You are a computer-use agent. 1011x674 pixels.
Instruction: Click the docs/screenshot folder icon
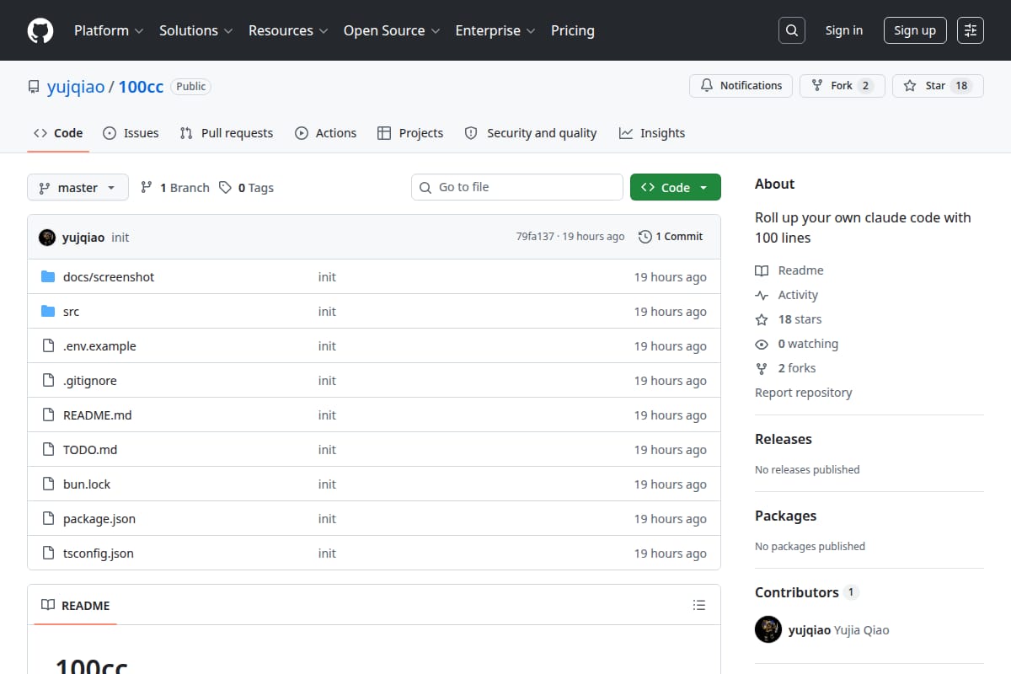point(48,277)
